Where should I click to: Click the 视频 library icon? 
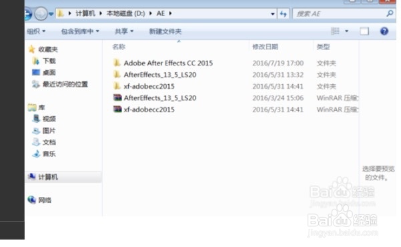coord(36,119)
